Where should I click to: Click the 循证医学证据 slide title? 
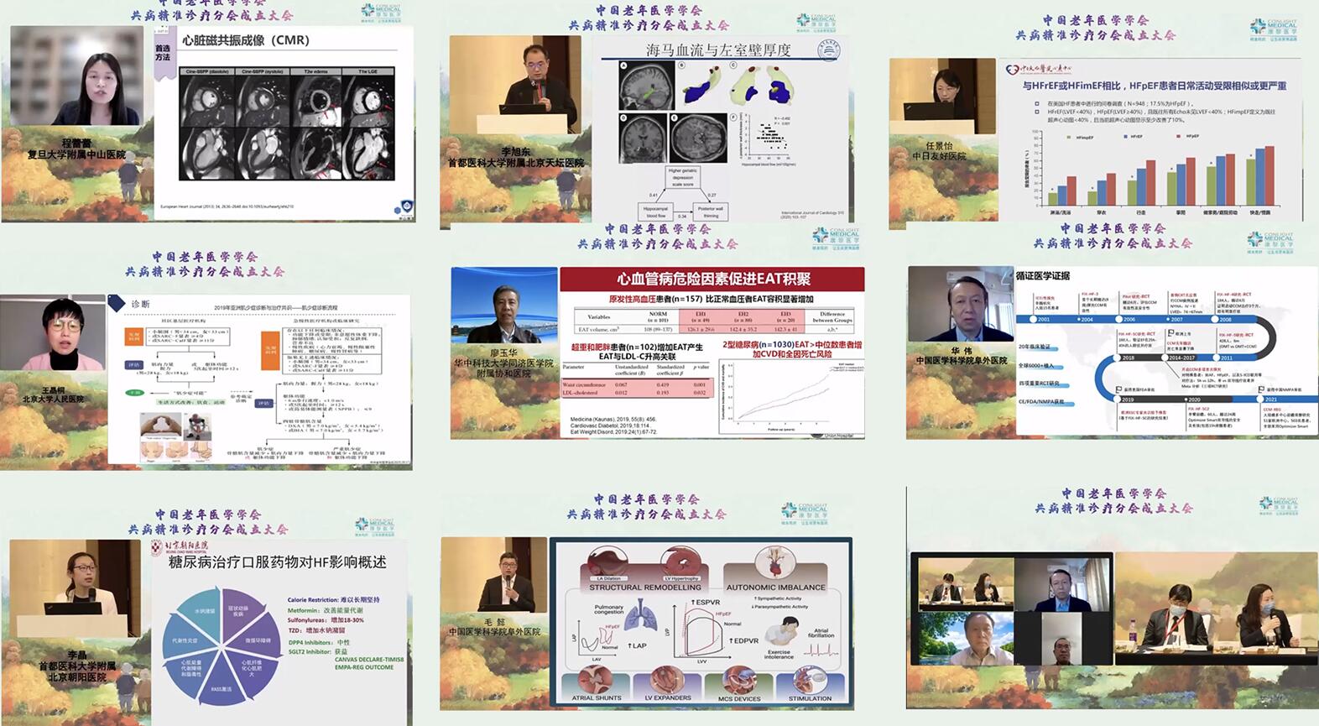tap(1043, 275)
